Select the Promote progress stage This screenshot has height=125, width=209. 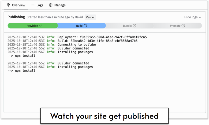pyautogui.click(x=177, y=26)
